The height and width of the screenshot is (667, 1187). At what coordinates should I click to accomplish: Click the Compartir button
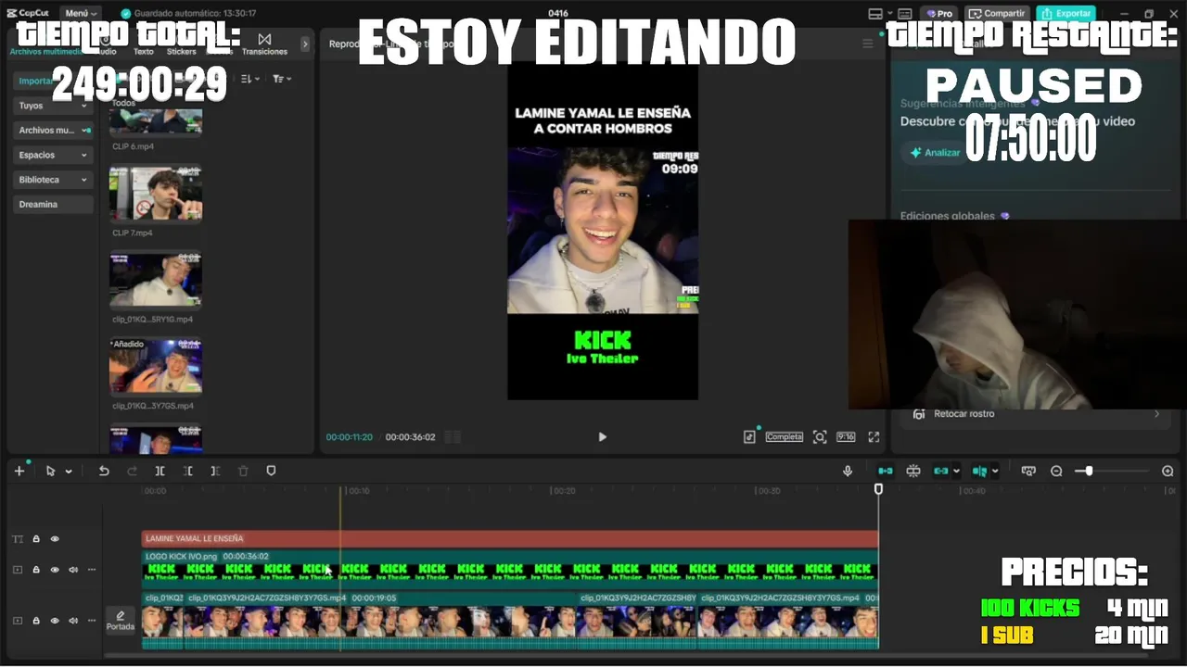tap(997, 13)
